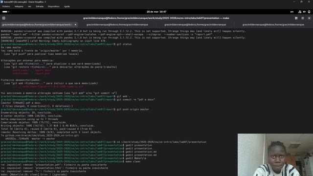This screenshot has width=313, height=176.
Task: Click the 'make clean' command
Action: [133, 161]
